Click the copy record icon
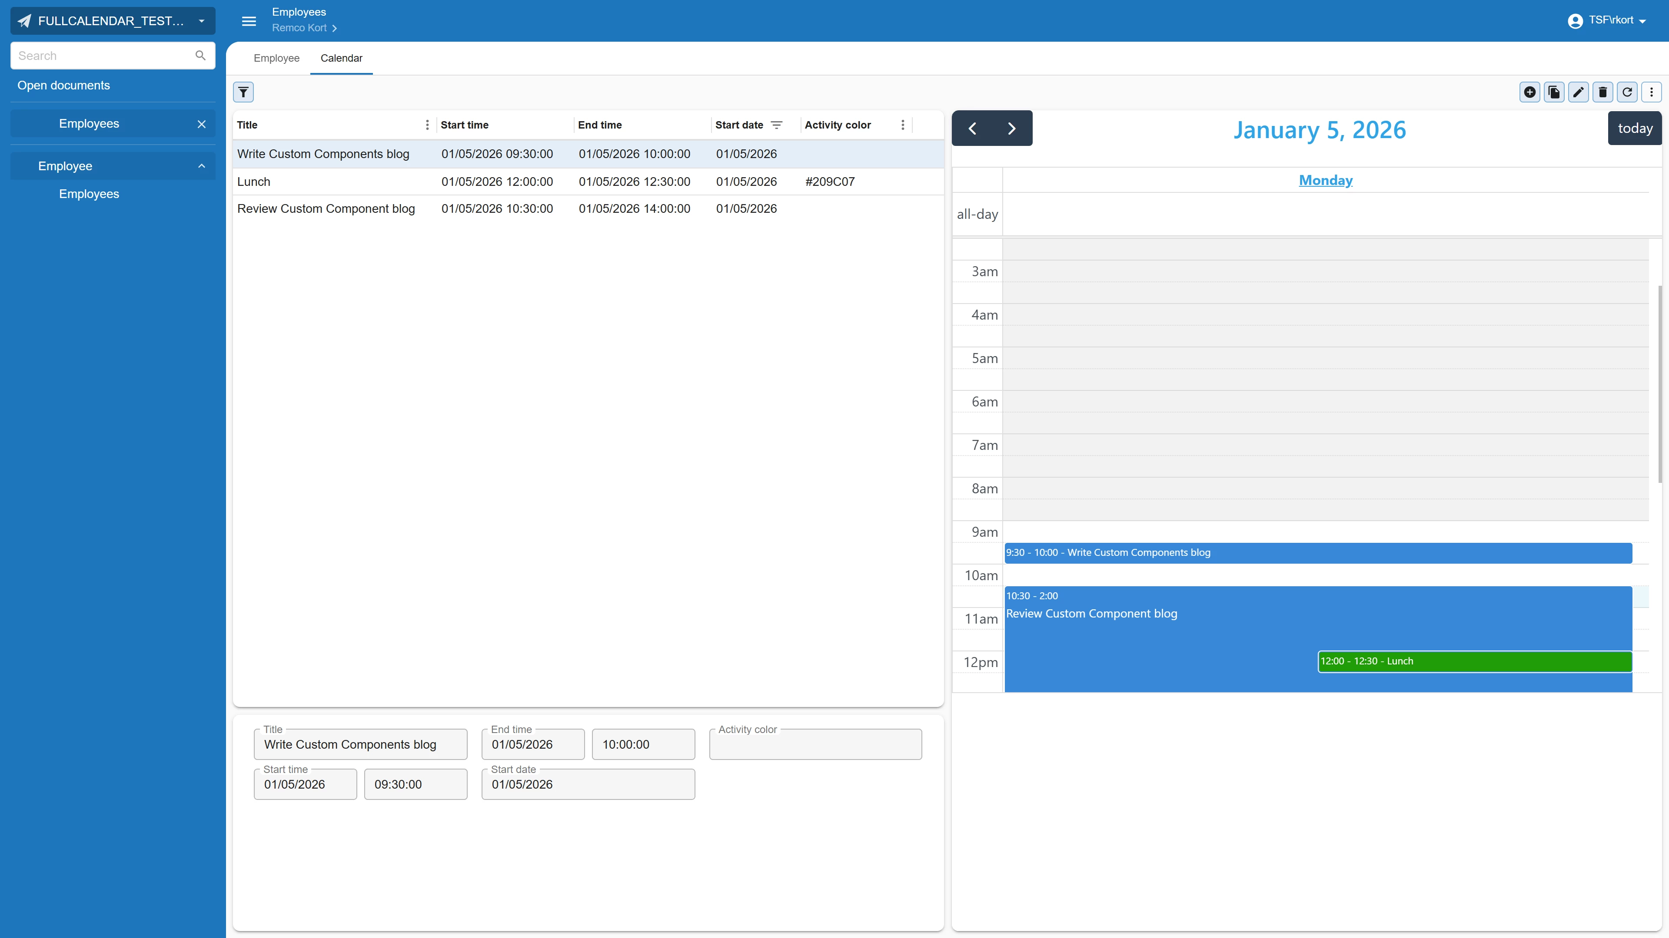Image resolution: width=1669 pixels, height=938 pixels. (1554, 92)
